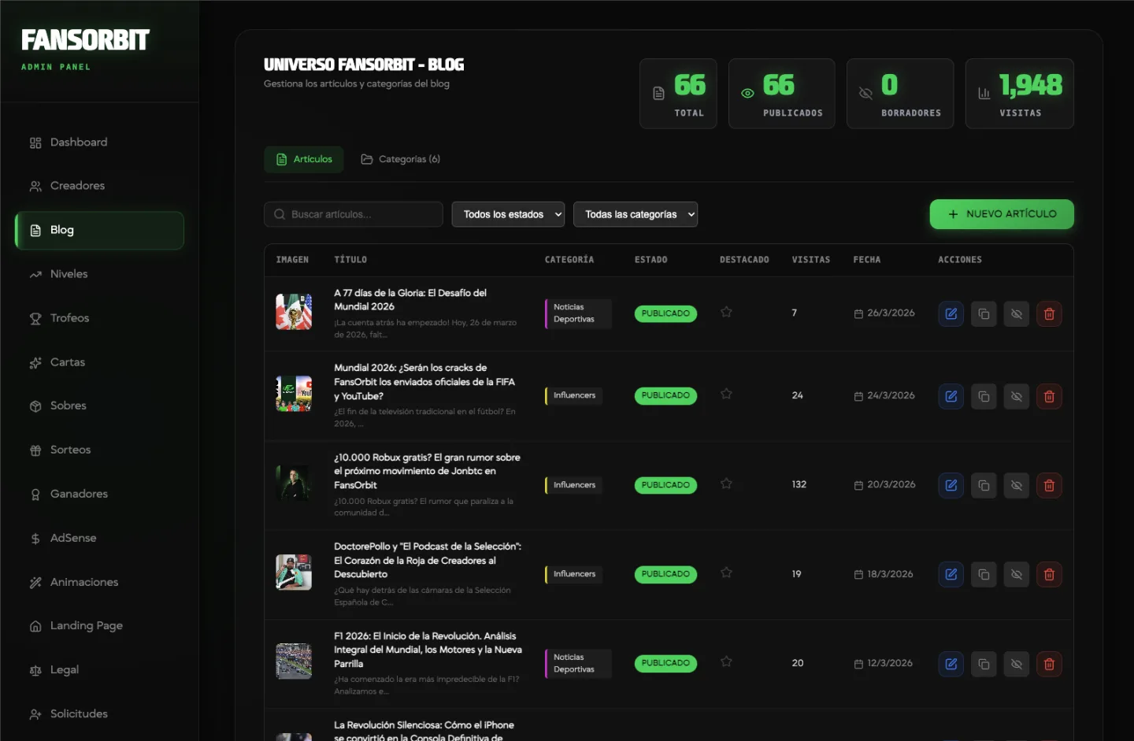Screen dimensions: 1134x741
Task: Switch to the Categorías (6) tab
Action: pos(400,159)
